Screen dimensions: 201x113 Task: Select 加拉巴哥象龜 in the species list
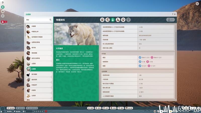(39, 58)
